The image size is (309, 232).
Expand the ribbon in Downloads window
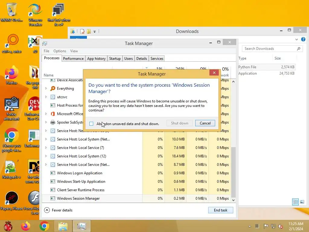tap(297, 40)
